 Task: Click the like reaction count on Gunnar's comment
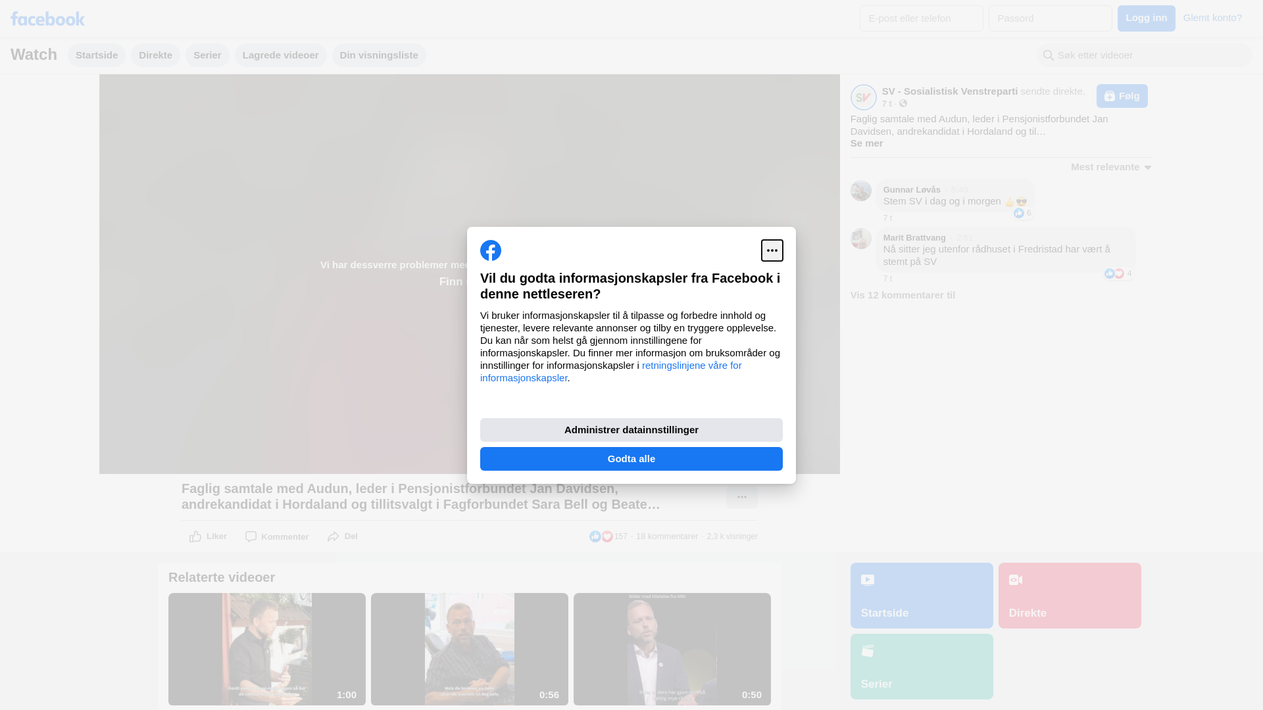[x=1023, y=213]
